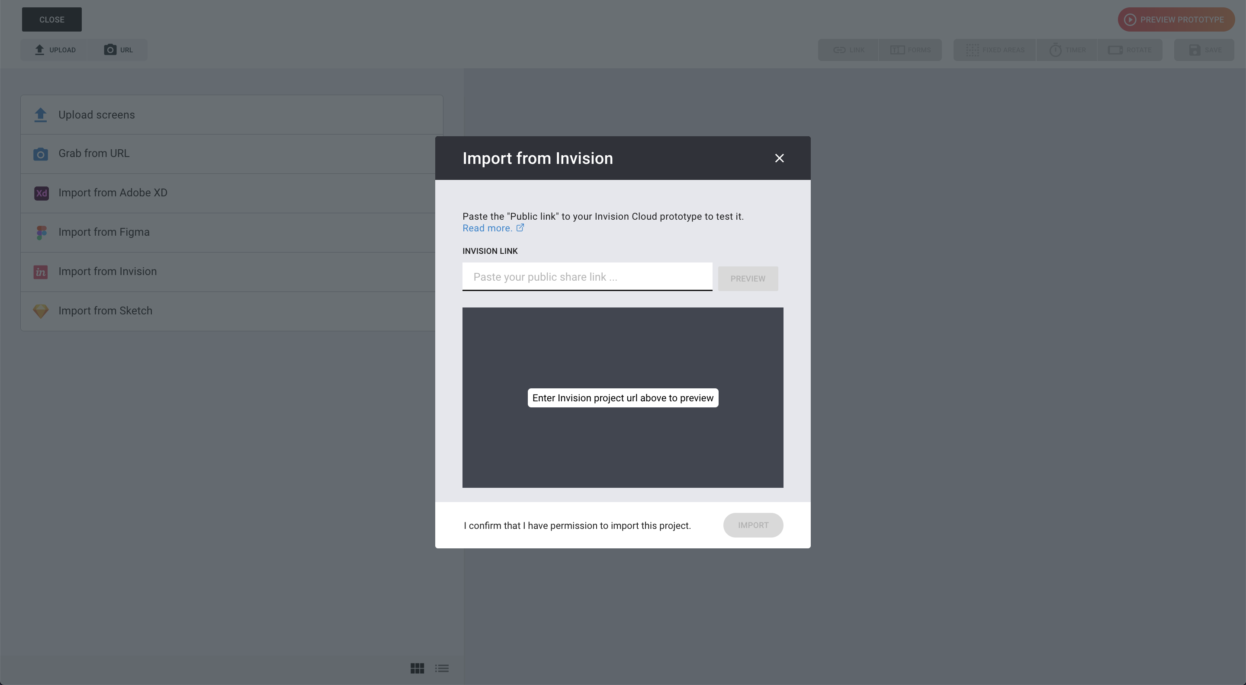Select Import from Adobe XD option

(228, 193)
